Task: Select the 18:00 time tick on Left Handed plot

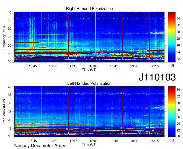Action: pos(94,141)
